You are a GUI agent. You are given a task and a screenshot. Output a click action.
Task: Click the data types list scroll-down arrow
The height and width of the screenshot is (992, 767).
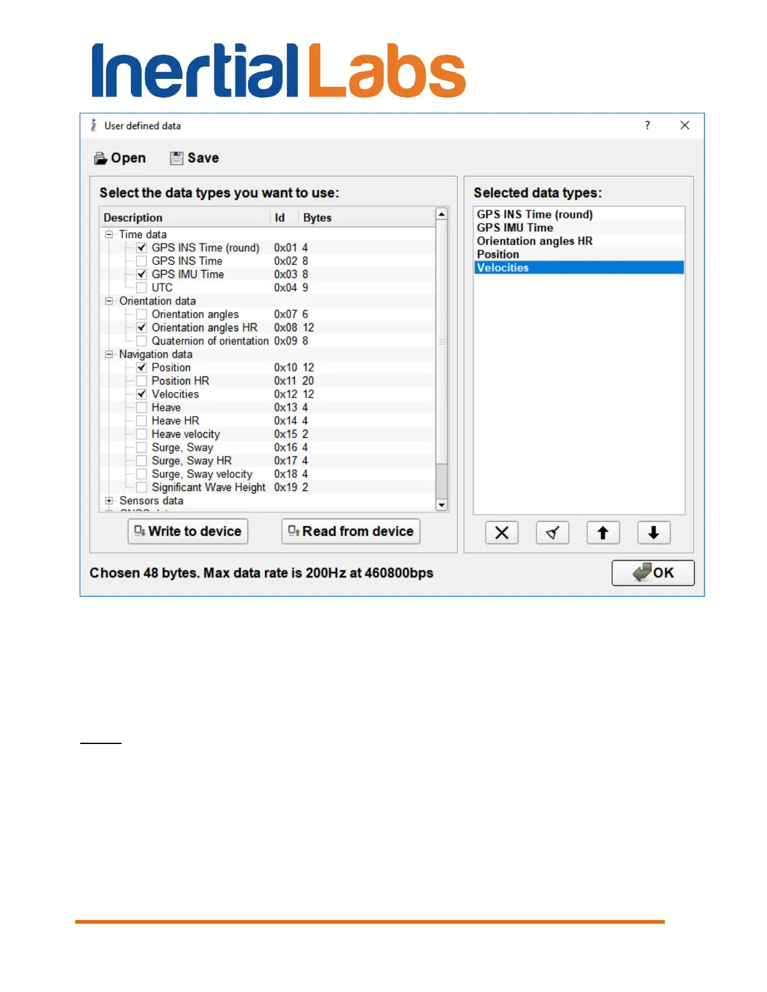pos(442,505)
